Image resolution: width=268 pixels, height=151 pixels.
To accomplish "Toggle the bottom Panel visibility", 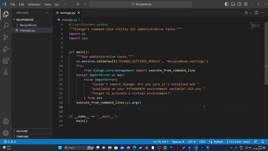I will click(x=233, y=4).
